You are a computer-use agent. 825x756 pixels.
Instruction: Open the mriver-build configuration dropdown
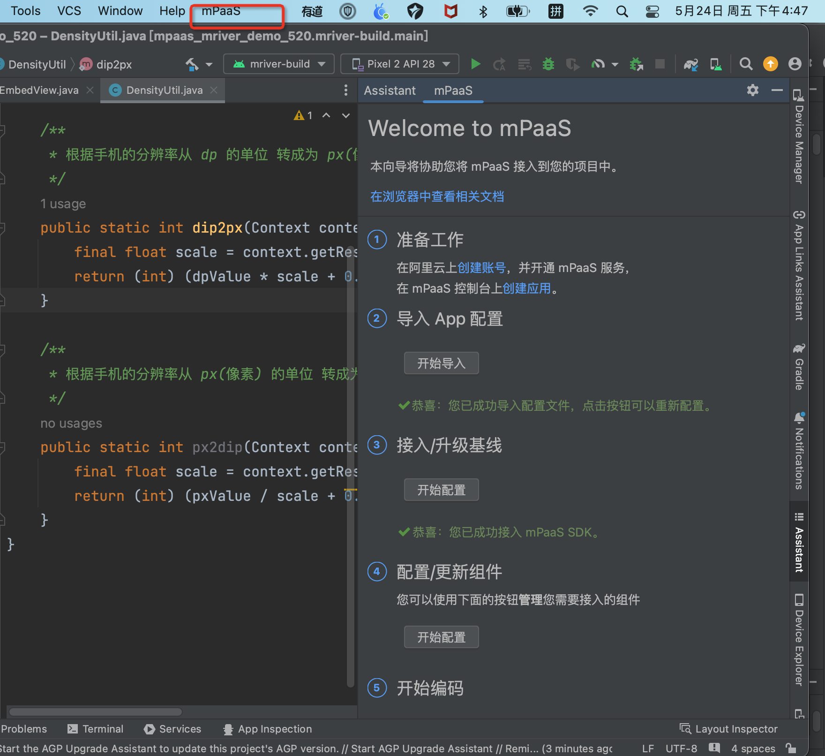pos(279,64)
